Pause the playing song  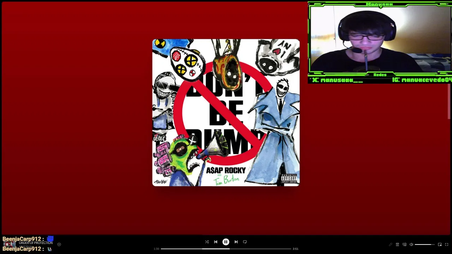(x=226, y=242)
